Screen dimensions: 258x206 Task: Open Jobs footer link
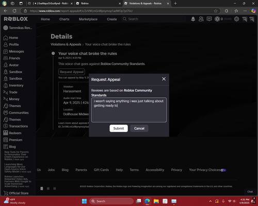(51, 170)
